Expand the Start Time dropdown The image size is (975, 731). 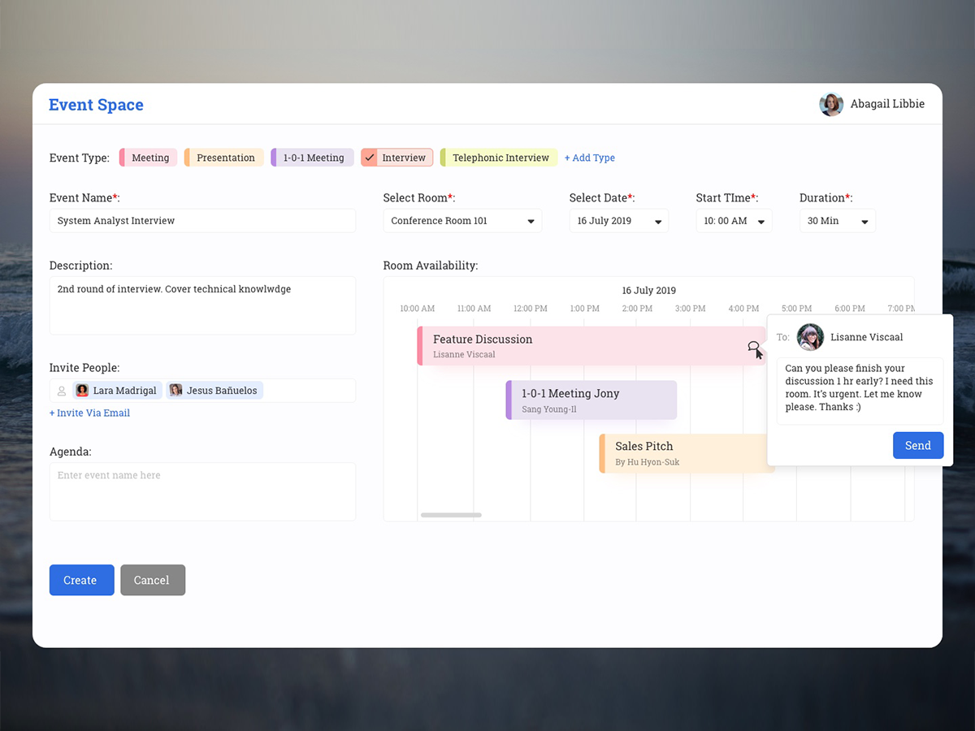[x=733, y=220]
